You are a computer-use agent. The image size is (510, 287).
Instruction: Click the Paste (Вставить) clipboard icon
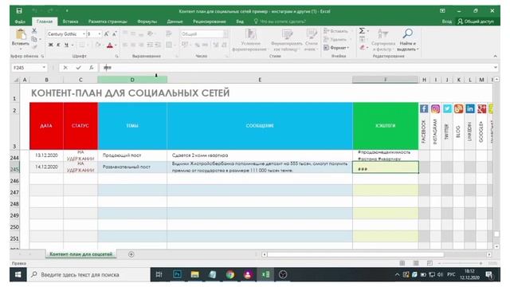[21, 35]
